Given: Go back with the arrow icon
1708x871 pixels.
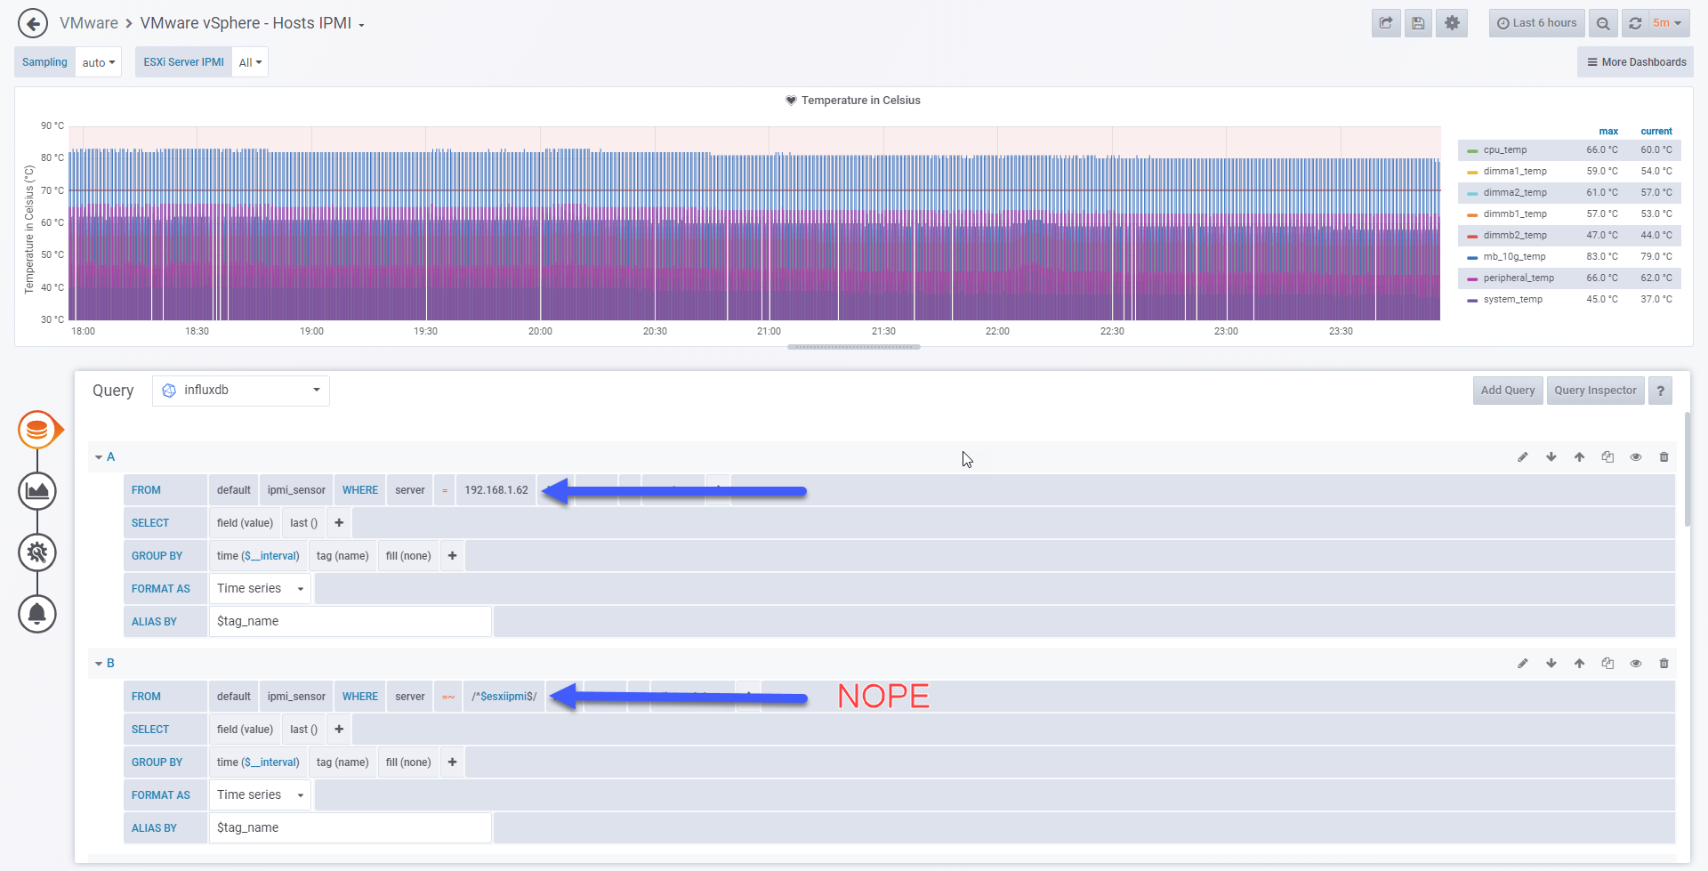Looking at the screenshot, I should 33,23.
